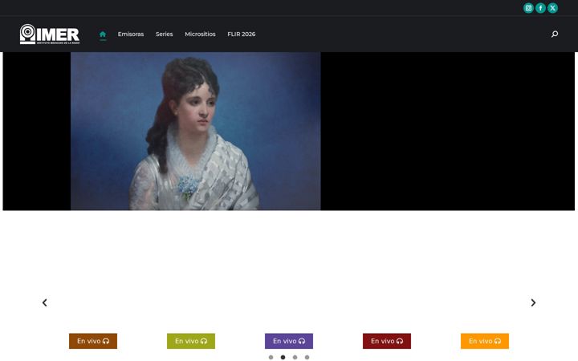Click the purple En vivo button

pyautogui.click(x=289, y=341)
